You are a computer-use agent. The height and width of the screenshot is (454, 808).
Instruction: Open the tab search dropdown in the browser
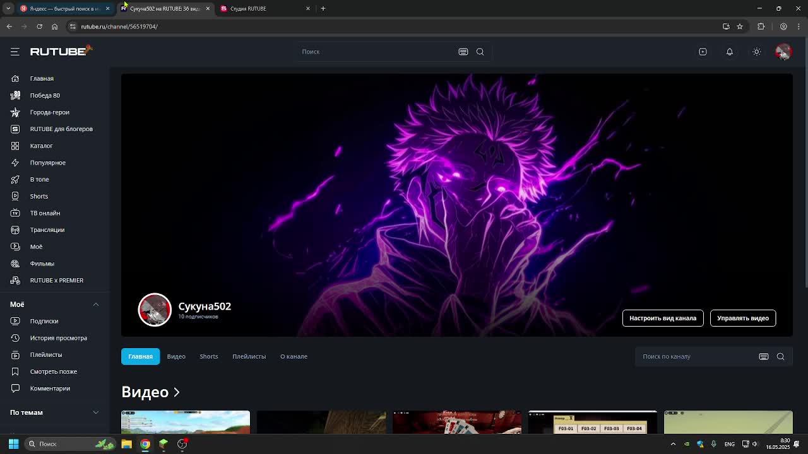coord(8,8)
